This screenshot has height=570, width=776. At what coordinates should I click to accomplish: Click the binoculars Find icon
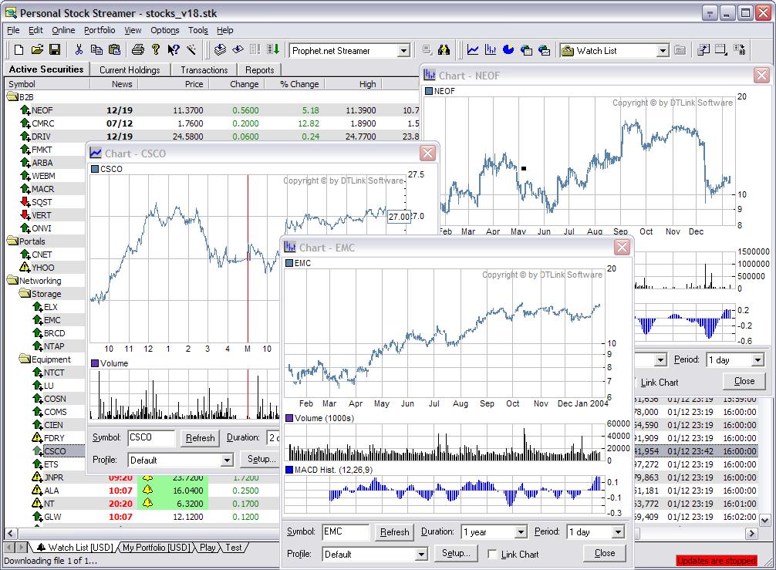click(x=444, y=50)
